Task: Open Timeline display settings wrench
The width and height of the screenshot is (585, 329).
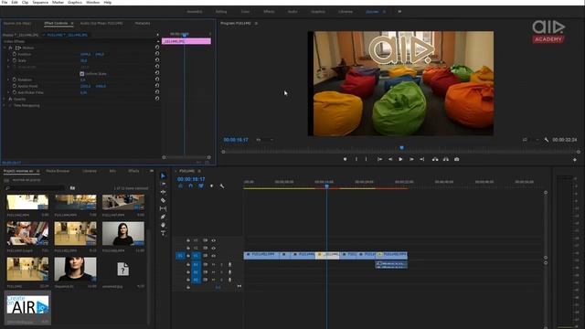Action: pos(222,186)
